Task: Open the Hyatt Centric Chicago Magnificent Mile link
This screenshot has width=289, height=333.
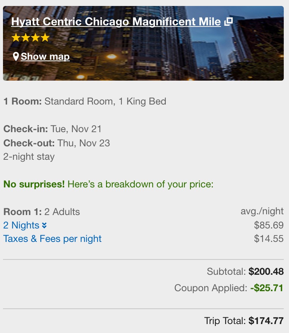Action: (x=116, y=22)
